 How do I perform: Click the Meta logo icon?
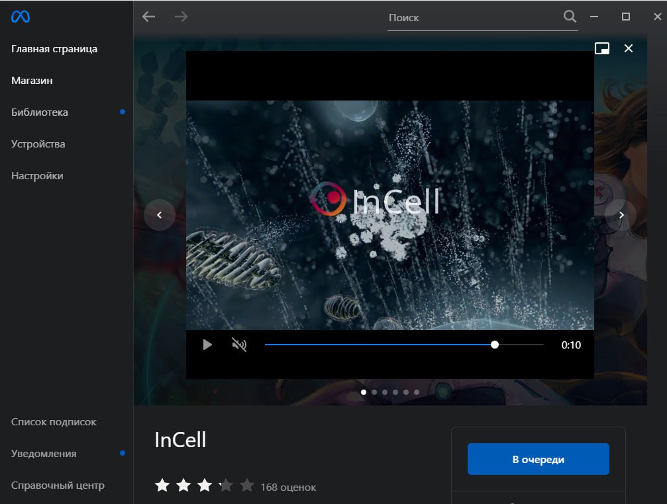click(x=21, y=17)
